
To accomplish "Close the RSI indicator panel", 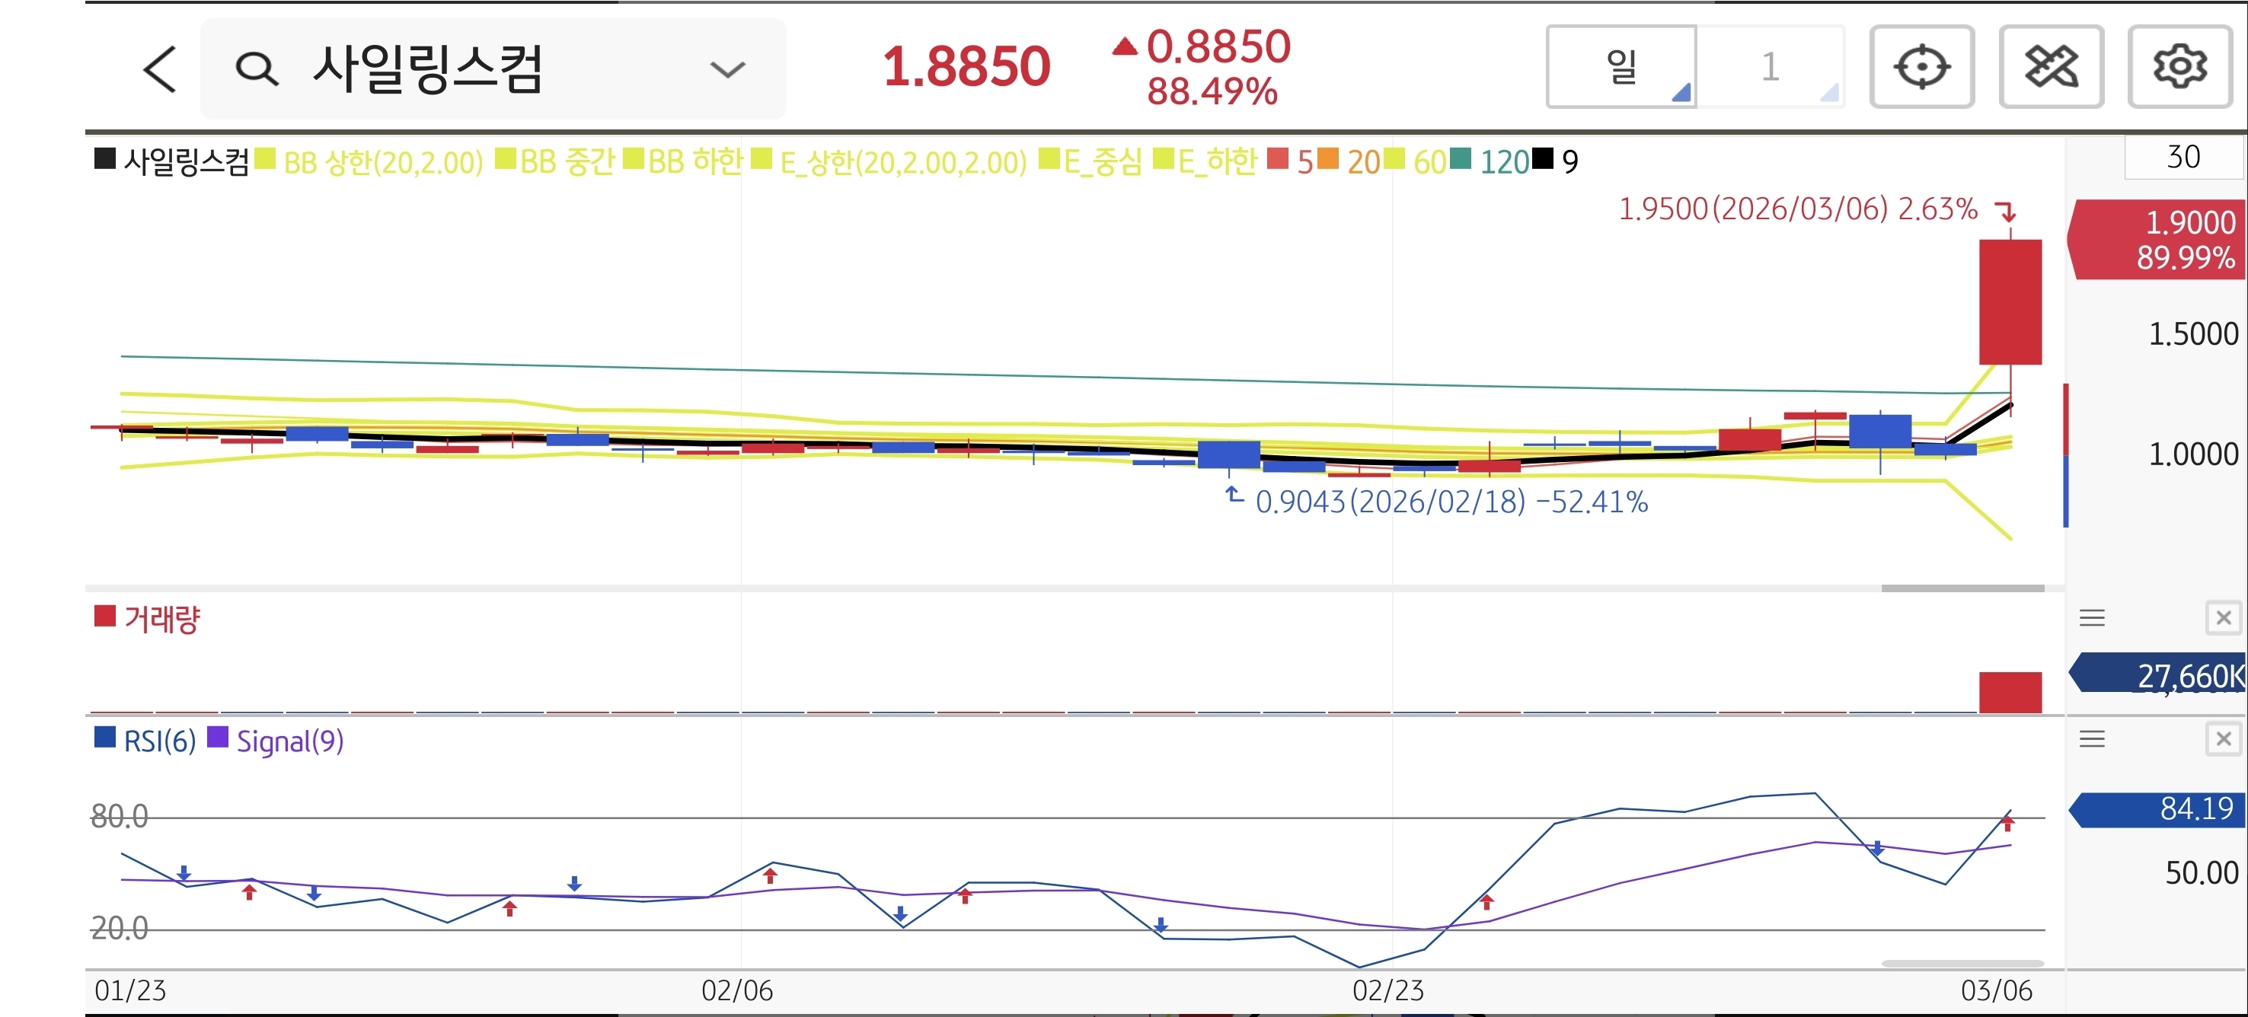I will click(2223, 740).
